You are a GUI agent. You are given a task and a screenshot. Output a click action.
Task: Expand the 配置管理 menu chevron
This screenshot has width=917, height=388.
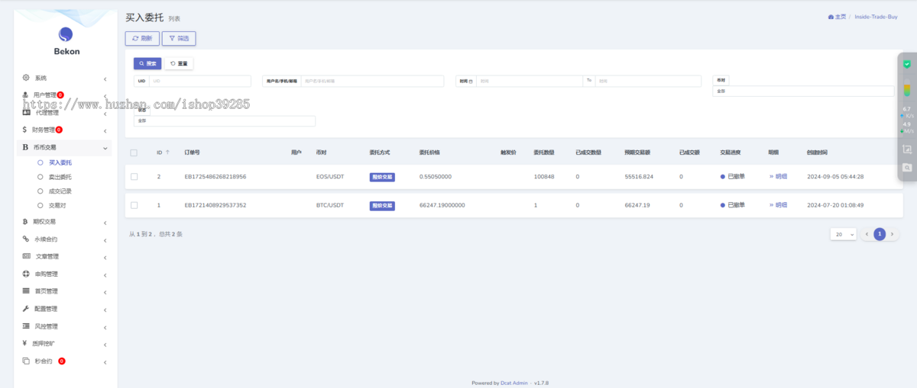pyautogui.click(x=105, y=309)
